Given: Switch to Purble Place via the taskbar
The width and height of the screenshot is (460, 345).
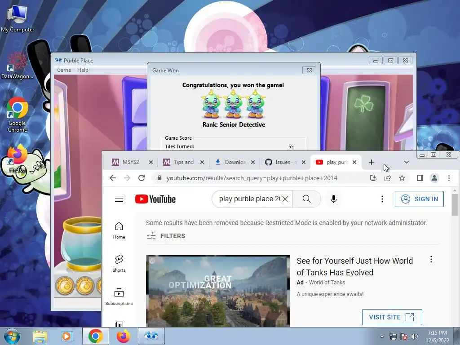Looking at the screenshot, I should 151,336.
